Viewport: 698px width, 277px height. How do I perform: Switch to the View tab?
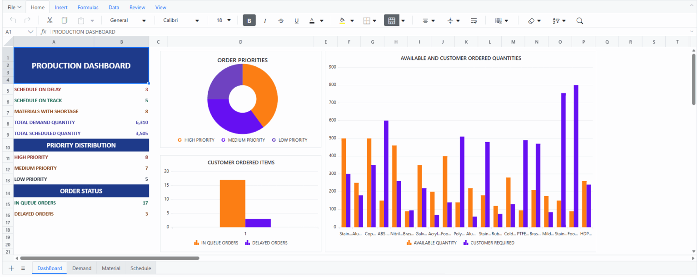pyautogui.click(x=161, y=7)
